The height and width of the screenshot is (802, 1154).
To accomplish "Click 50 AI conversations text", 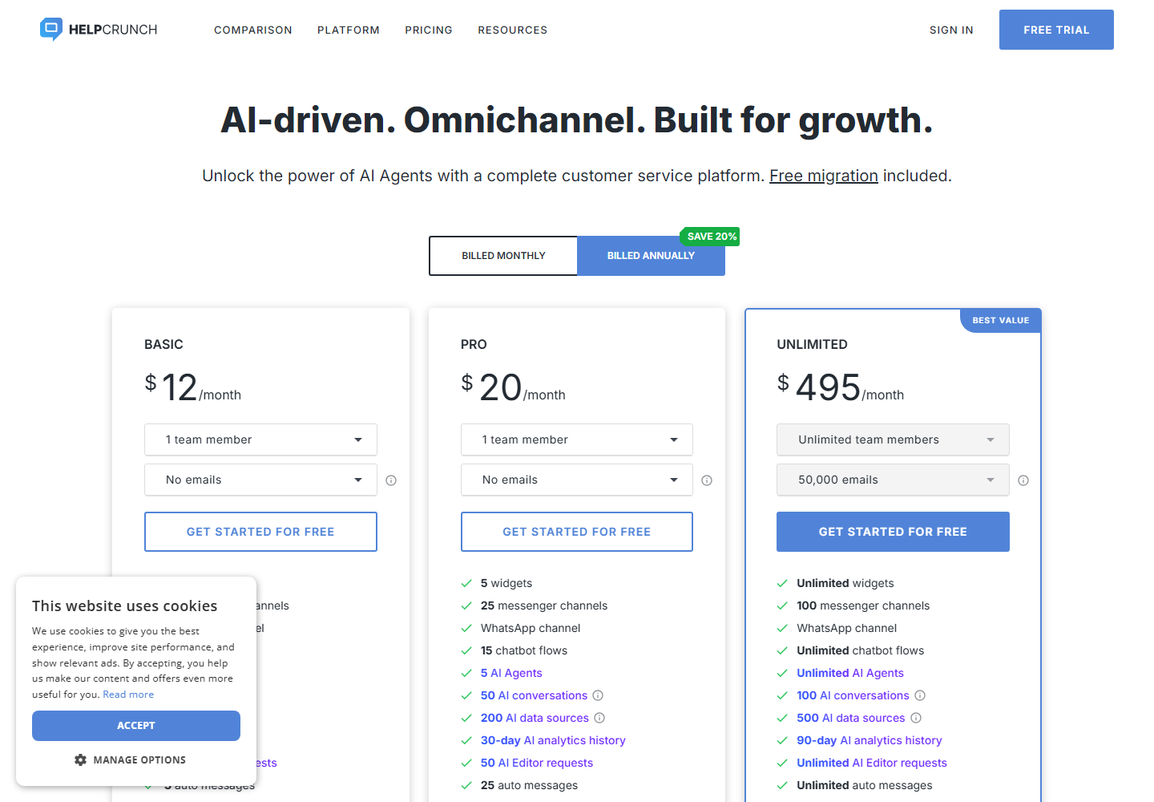I will (534, 695).
